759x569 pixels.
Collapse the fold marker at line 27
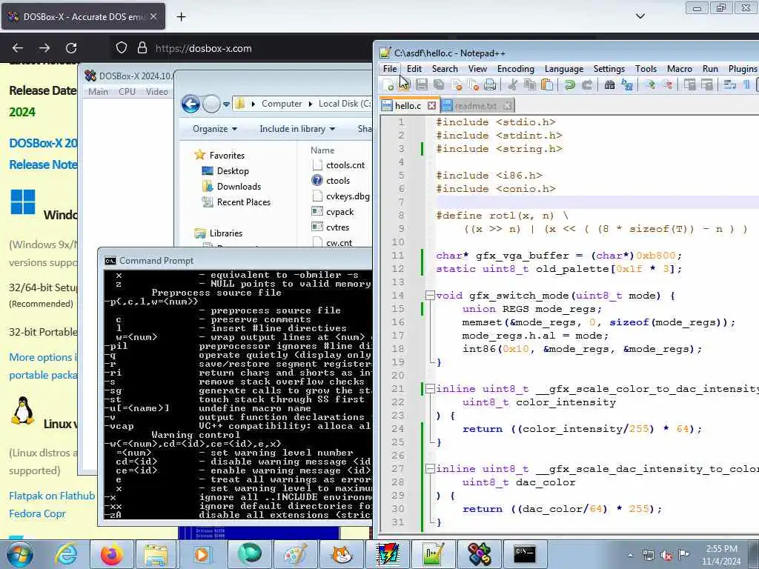(429, 468)
